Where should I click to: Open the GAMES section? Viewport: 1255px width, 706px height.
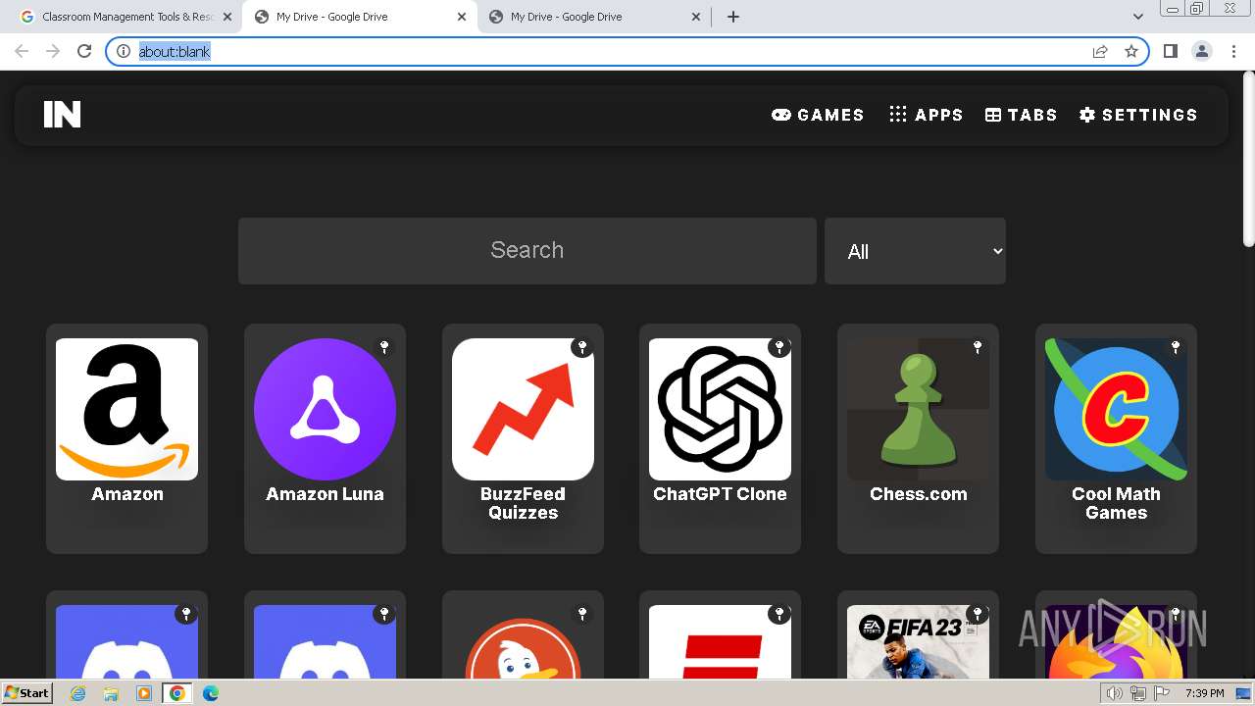tap(818, 115)
